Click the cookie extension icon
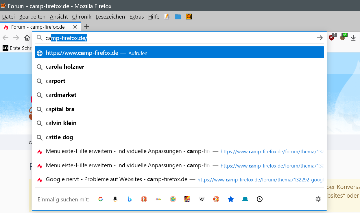 pyautogui.click(x=343, y=37)
